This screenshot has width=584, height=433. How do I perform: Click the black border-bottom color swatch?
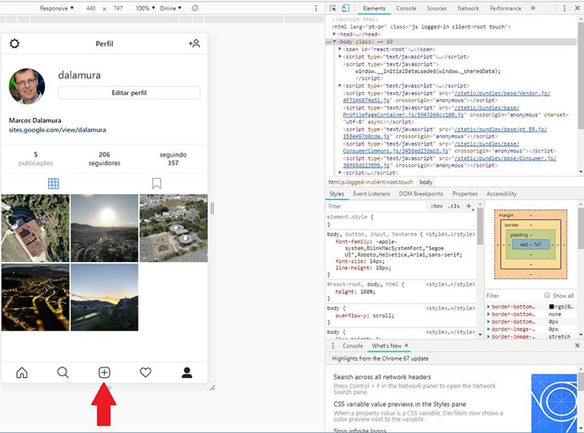[551, 307]
